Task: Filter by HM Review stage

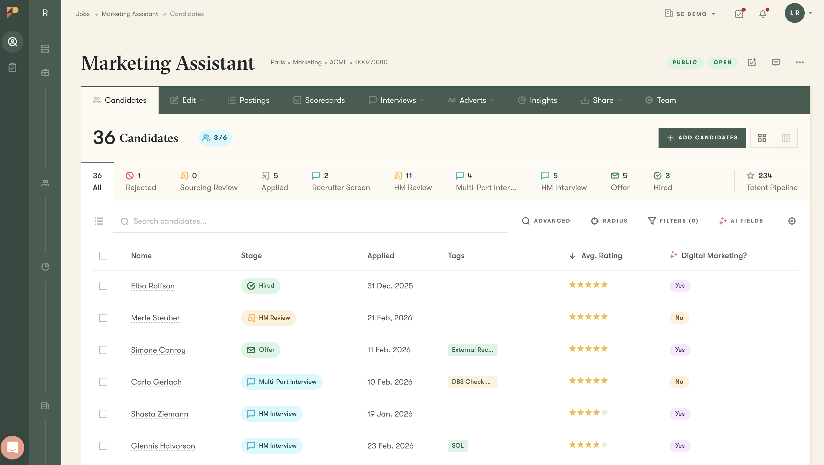Action: pos(413,182)
